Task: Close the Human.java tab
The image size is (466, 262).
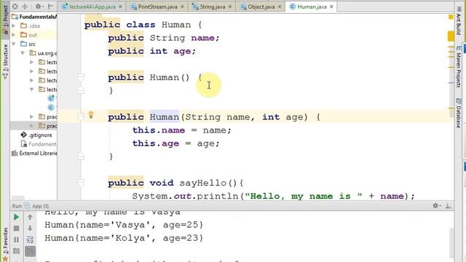Action: pyautogui.click(x=331, y=7)
